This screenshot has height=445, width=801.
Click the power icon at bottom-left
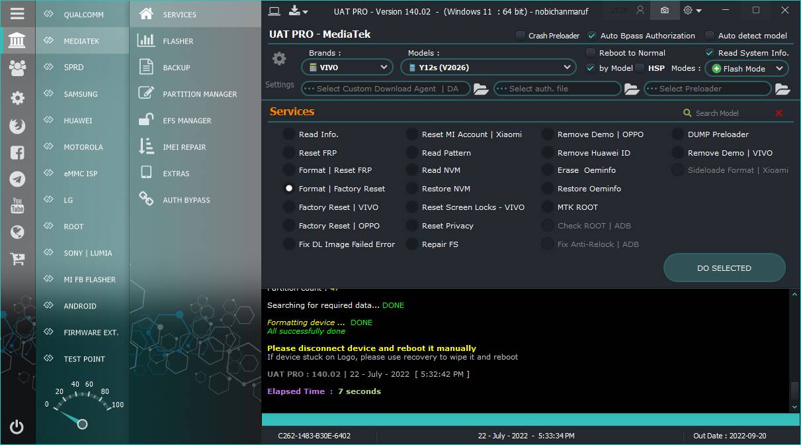(17, 426)
